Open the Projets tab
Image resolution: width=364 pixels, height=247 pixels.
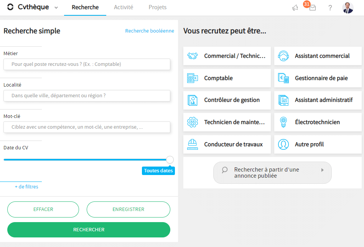click(157, 7)
